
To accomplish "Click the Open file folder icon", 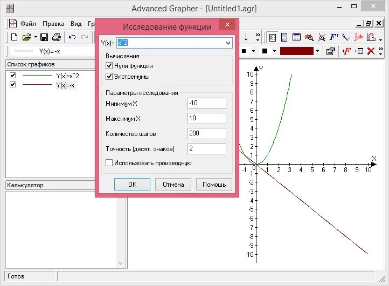I will tap(26, 37).
